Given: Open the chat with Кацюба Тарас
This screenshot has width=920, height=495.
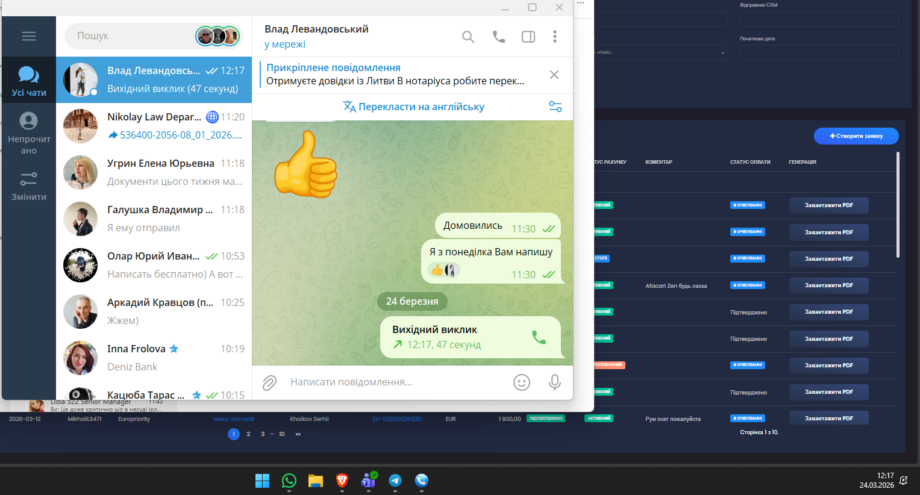Looking at the screenshot, I should tap(154, 391).
